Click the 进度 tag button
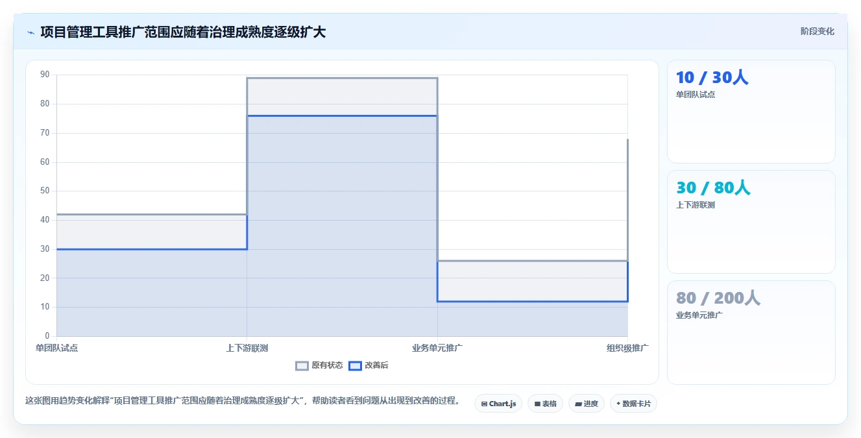 coord(586,404)
